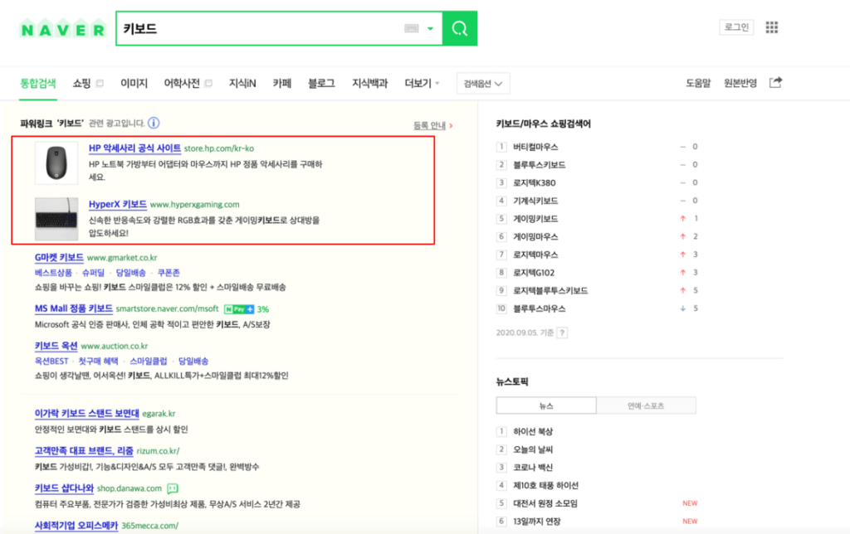Open the 키보드 샵다나와 link

(64, 488)
